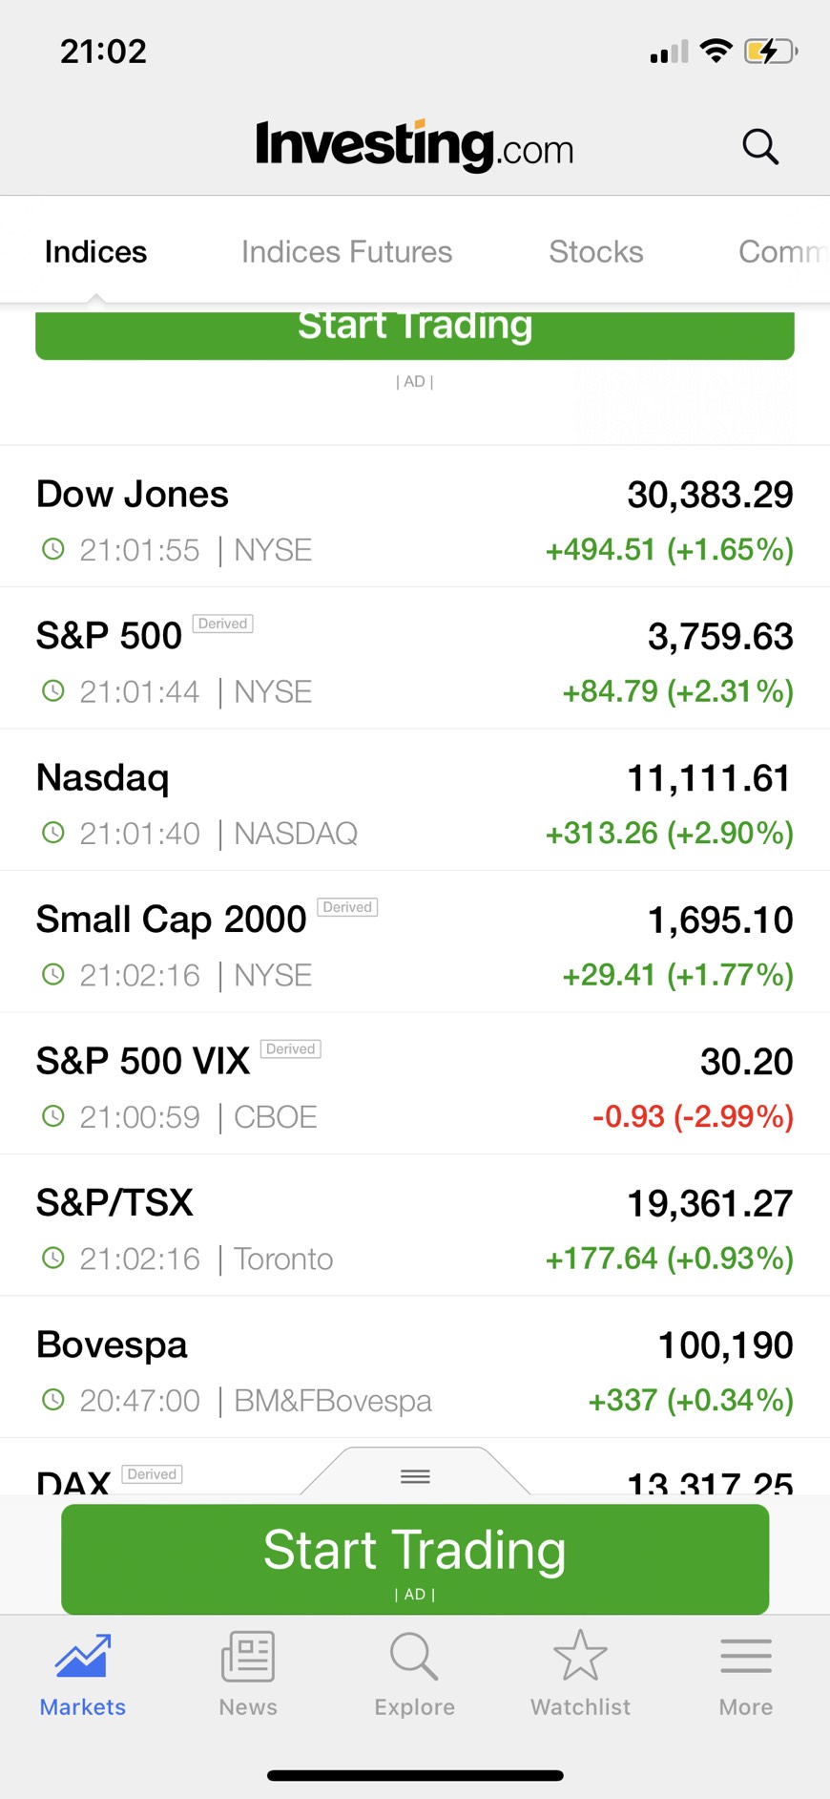This screenshot has height=1799, width=830.
Task: Open the Markets chart icon
Action: [x=83, y=1656]
